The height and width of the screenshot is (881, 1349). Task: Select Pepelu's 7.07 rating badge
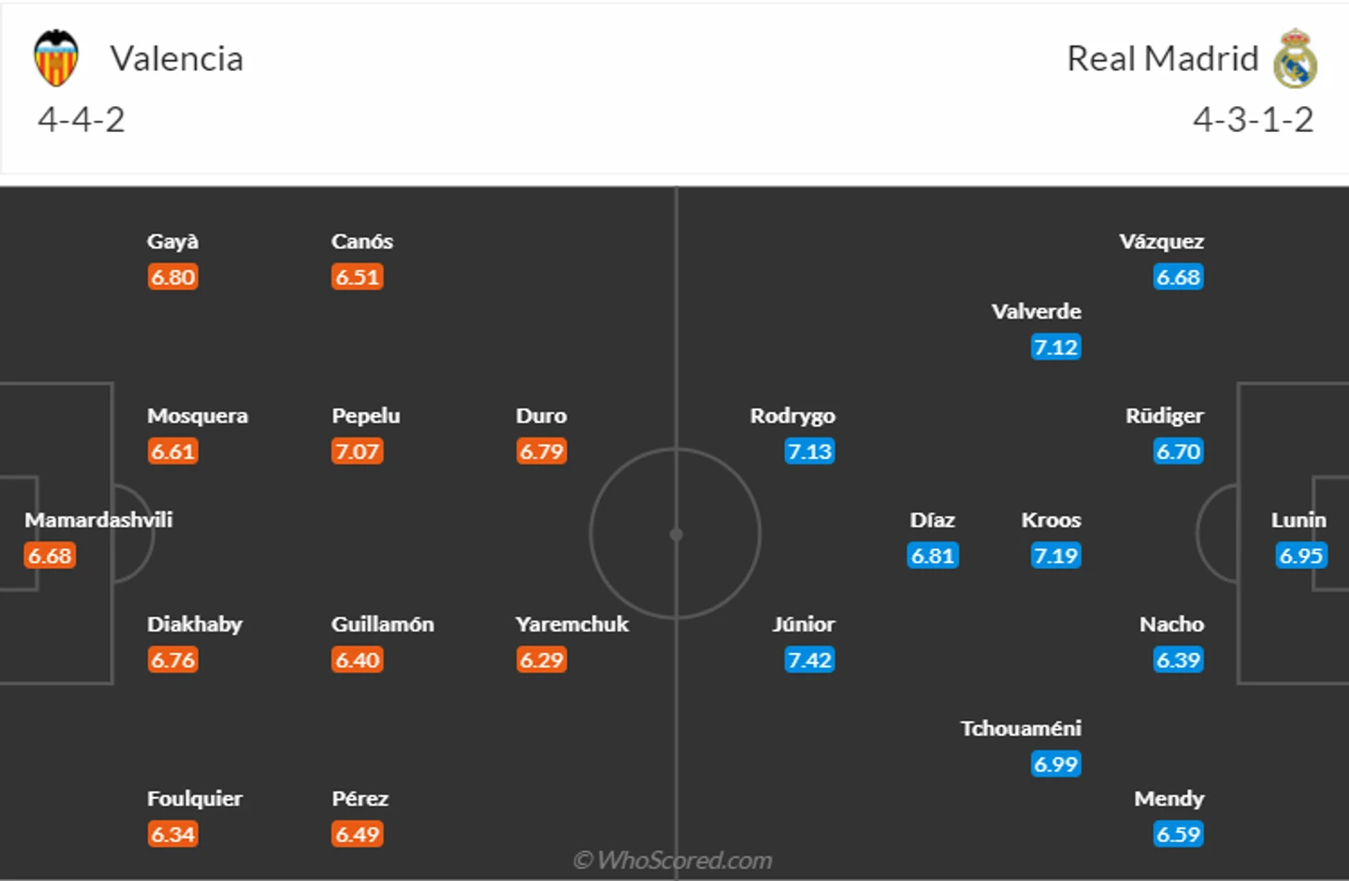point(357,452)
